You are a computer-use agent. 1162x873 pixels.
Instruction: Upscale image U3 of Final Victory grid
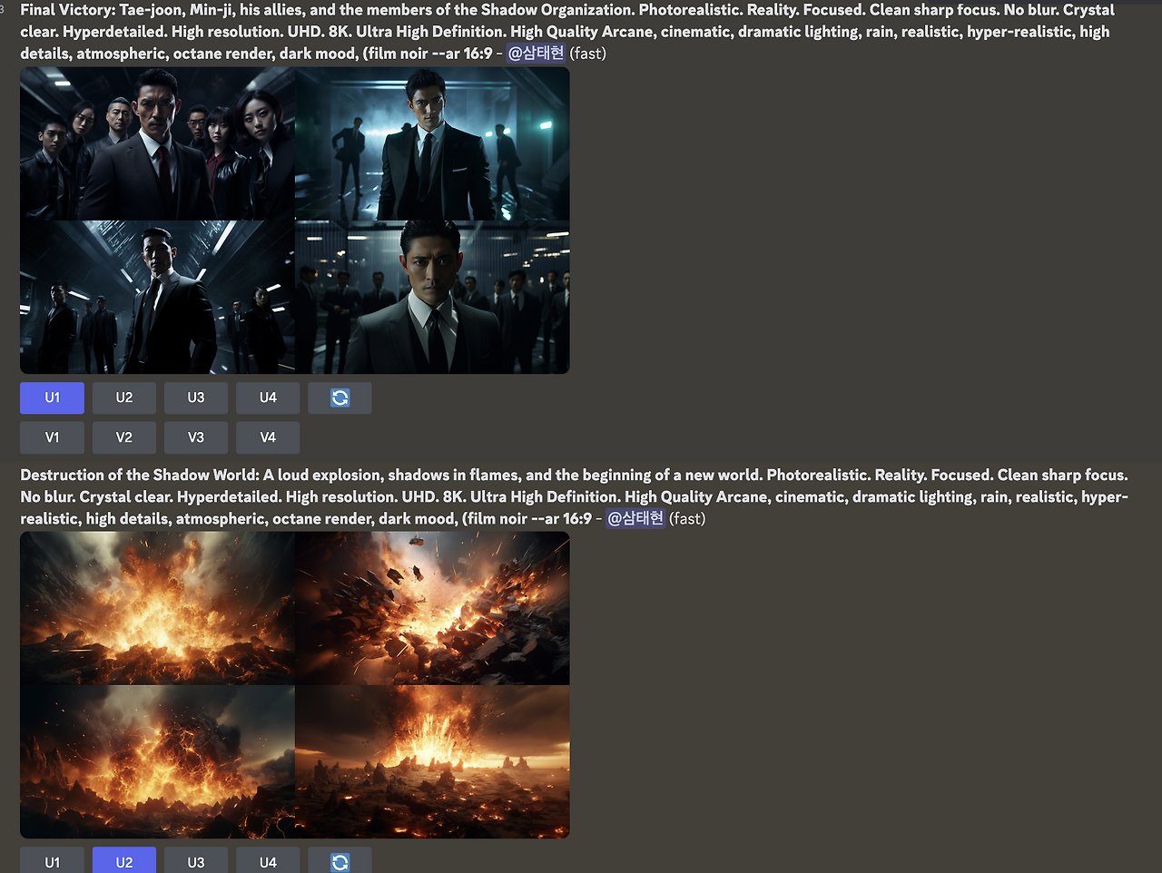pyautogui.click(x=196, y=397)
